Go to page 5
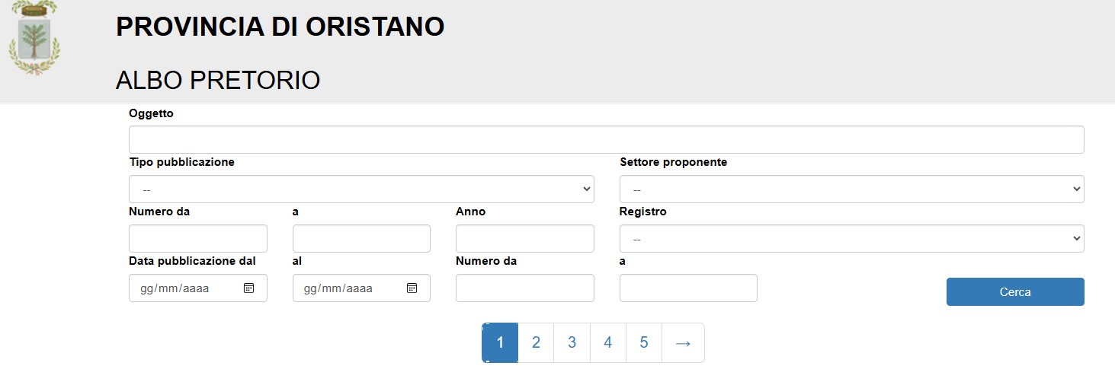The width and height of the screenshot is (1115, 385). 644,343
